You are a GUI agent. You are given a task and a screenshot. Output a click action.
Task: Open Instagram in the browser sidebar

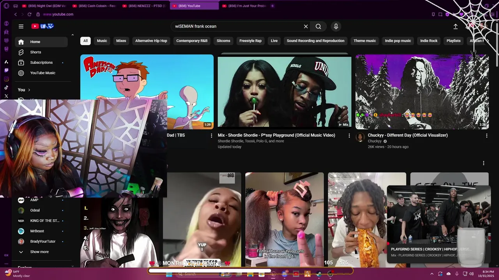[x=6, y=79]
